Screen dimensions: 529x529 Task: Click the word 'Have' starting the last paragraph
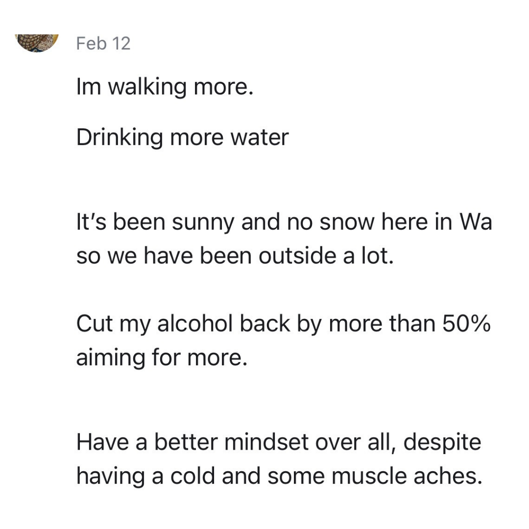102,442
